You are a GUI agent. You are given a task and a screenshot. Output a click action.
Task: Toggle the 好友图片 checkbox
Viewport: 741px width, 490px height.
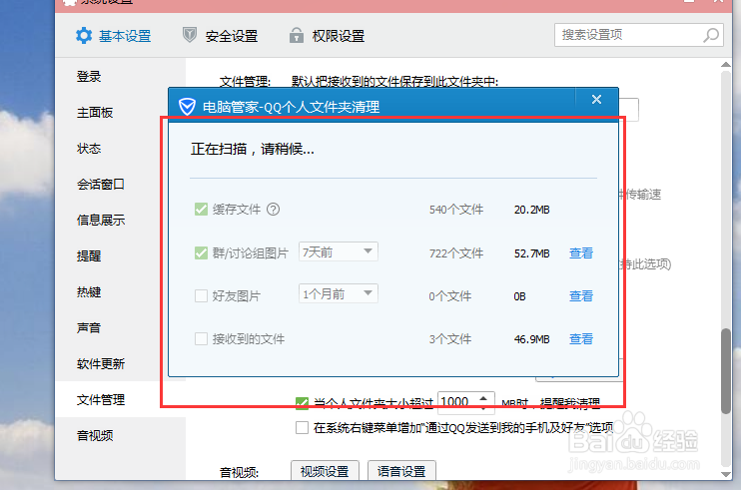pos(201,296)
